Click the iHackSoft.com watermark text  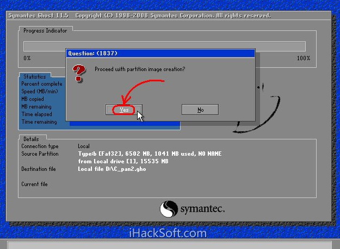(168, 234)
